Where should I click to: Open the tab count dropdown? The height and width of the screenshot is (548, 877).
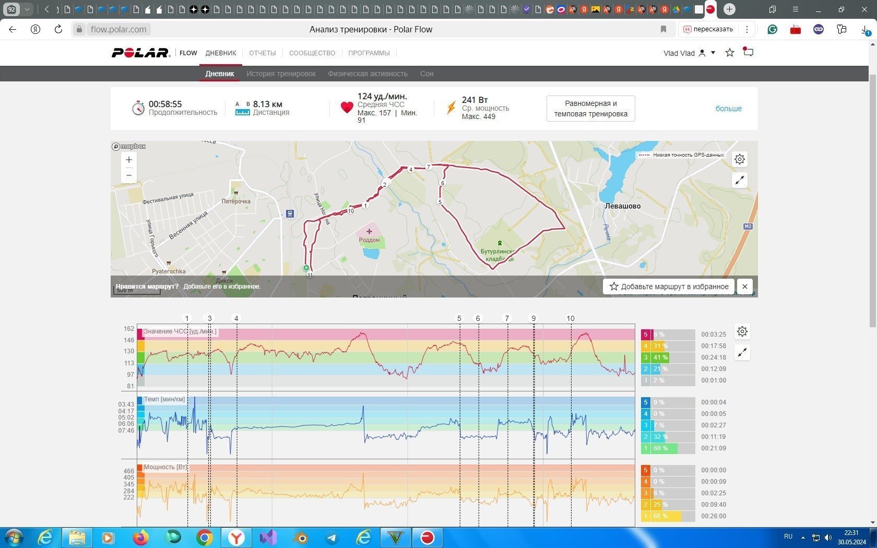(27, 9)
